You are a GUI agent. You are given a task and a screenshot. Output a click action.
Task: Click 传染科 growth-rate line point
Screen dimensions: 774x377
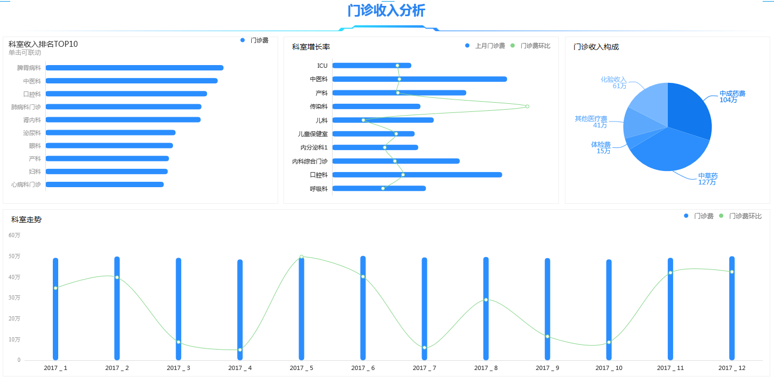point(527,106)
